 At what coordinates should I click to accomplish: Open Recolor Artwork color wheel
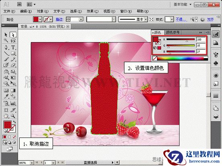tap(203, 20)
